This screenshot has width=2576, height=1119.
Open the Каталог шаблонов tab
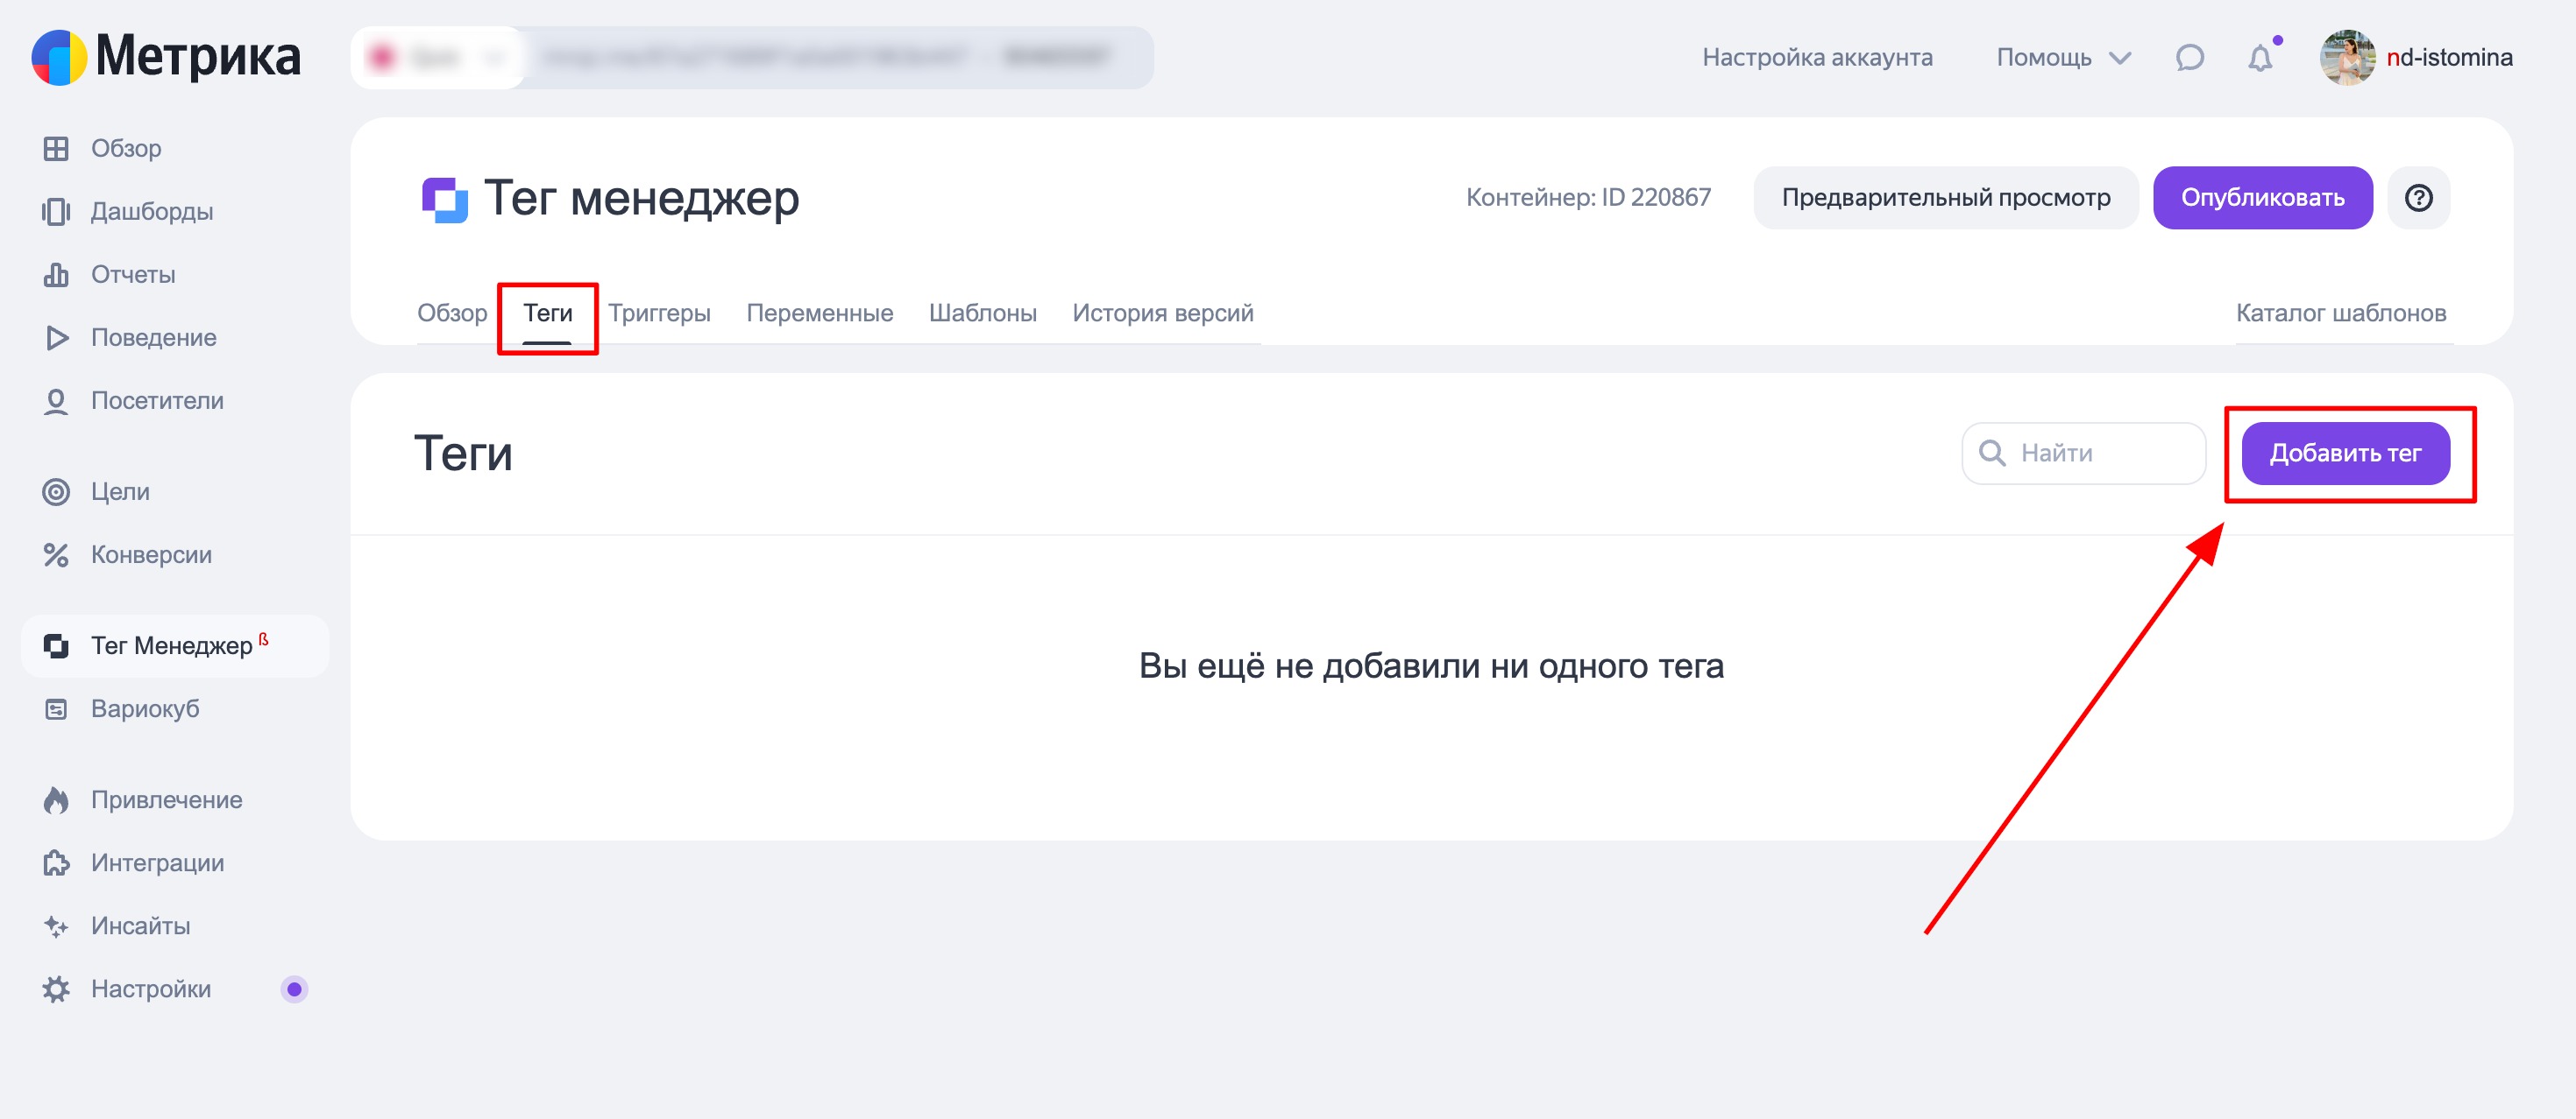[x=2340, y=313]
